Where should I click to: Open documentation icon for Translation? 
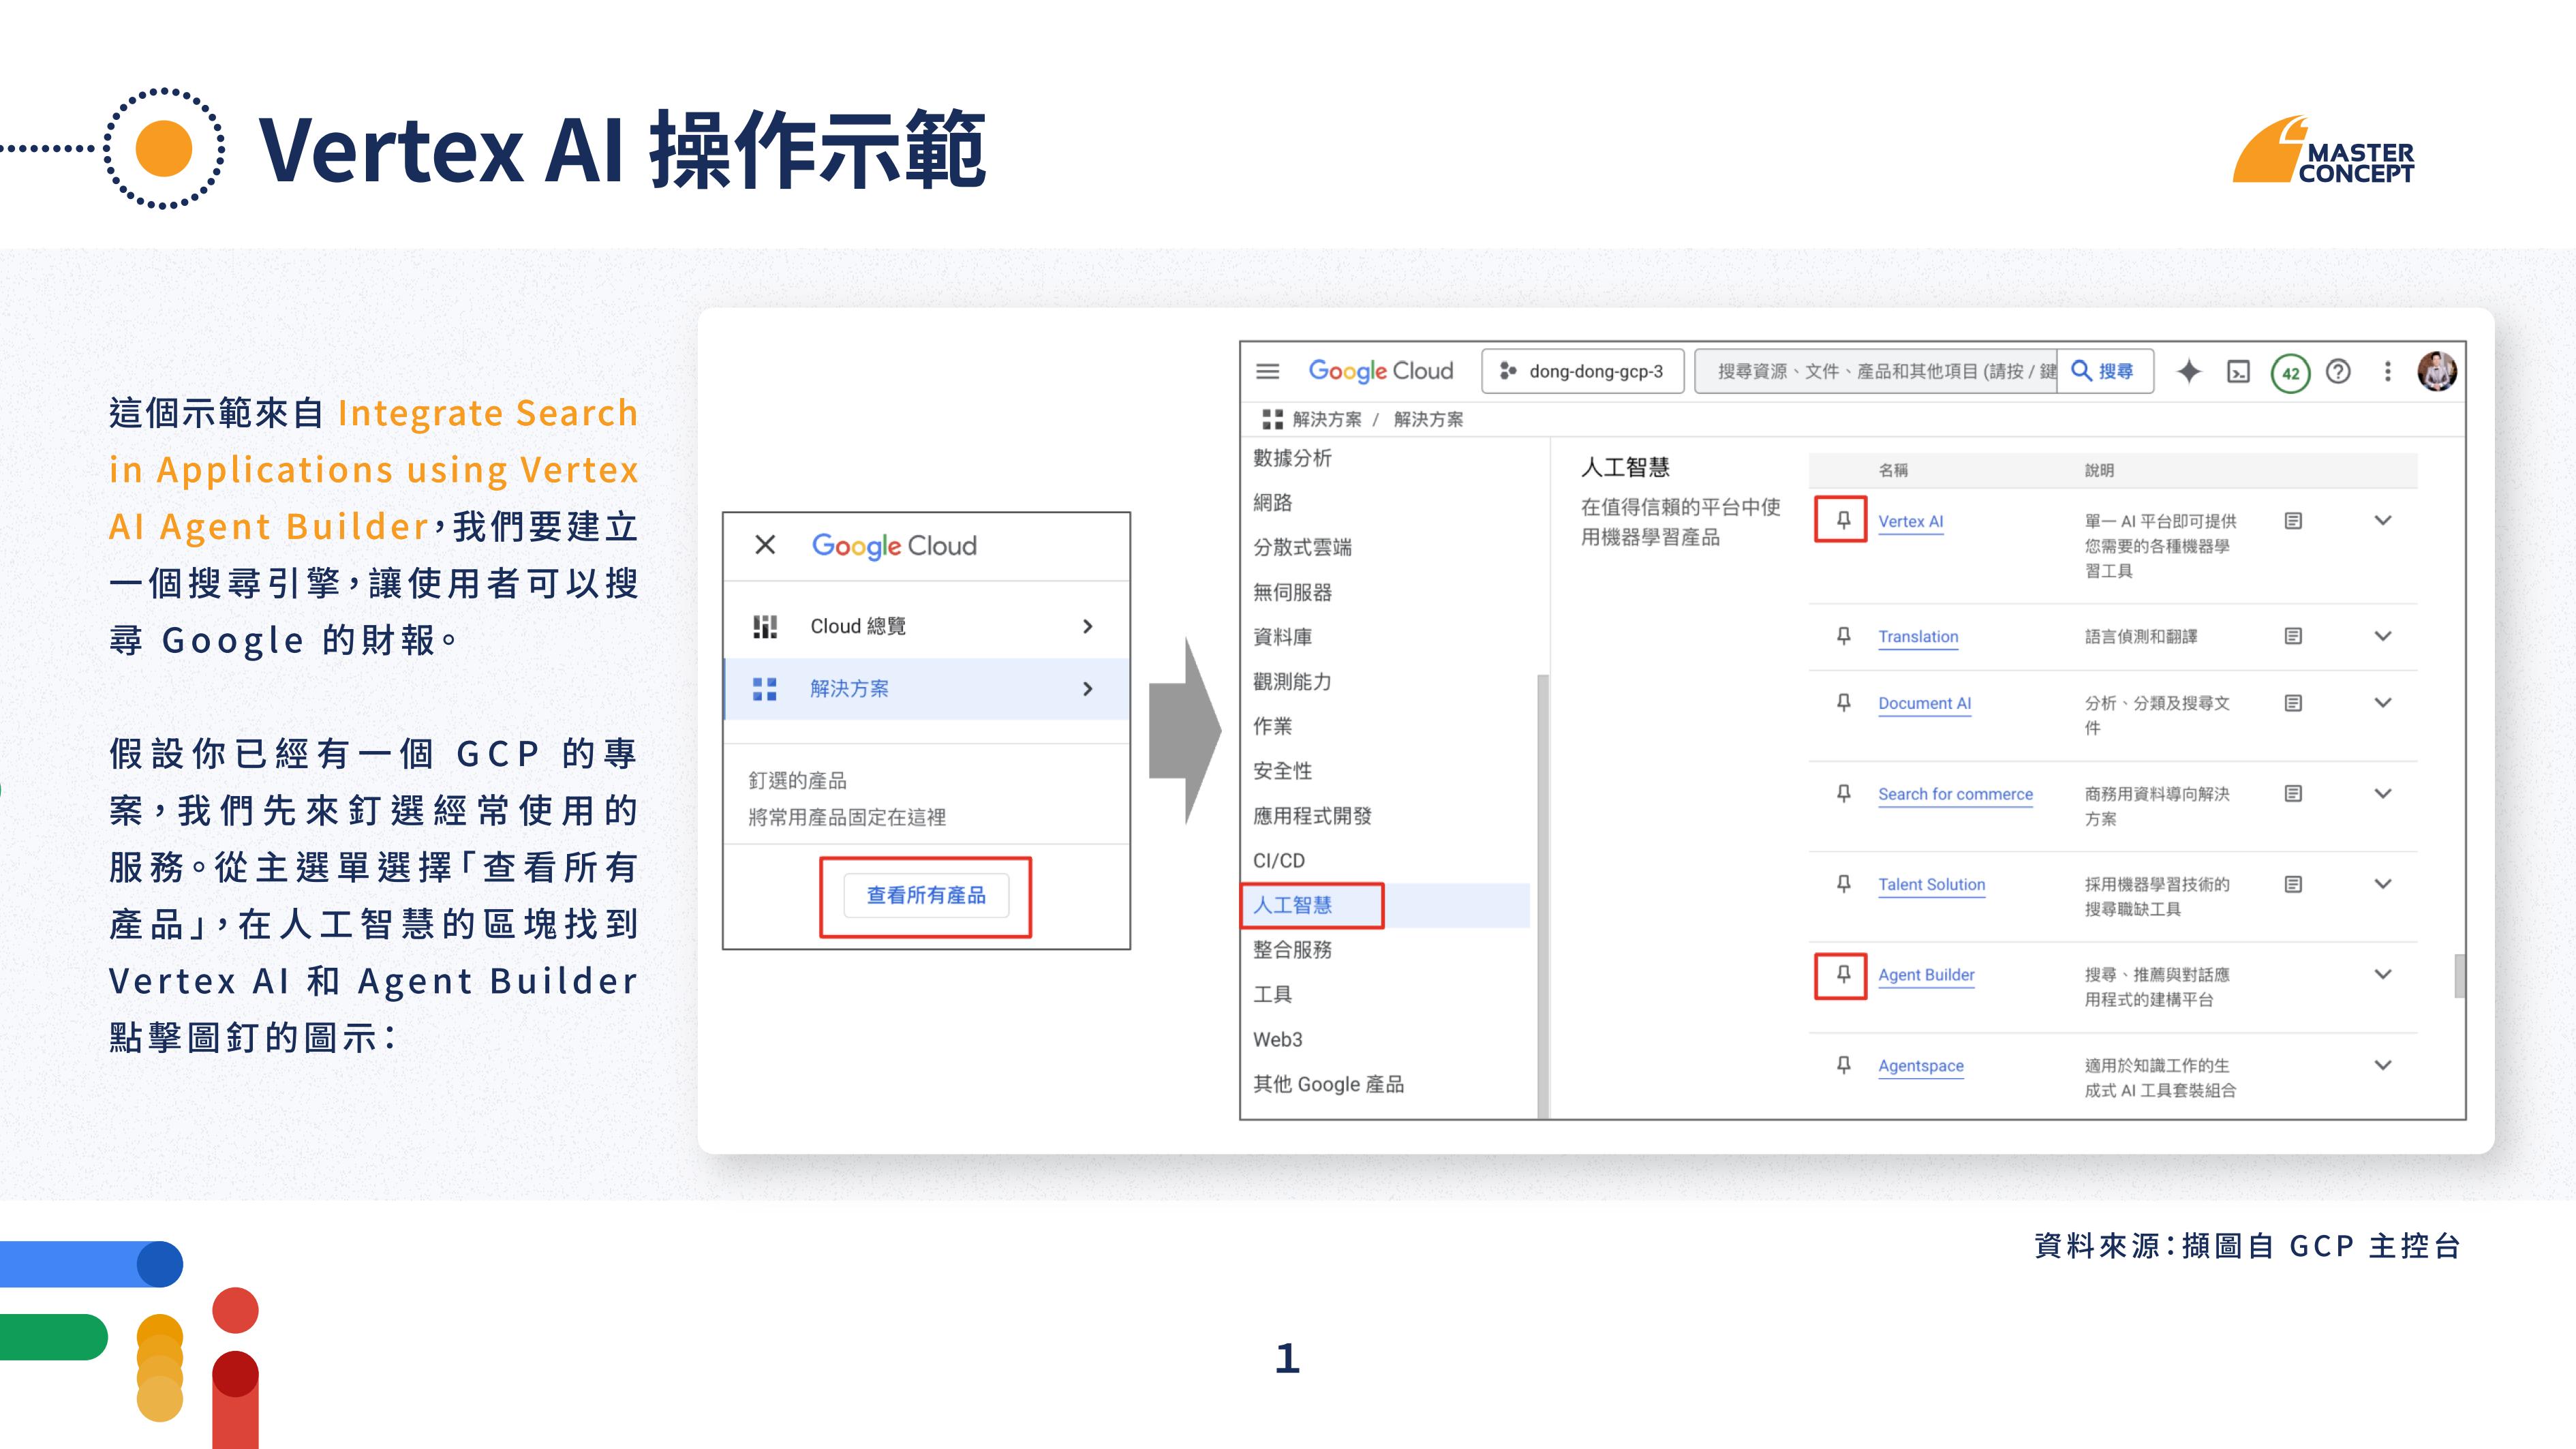pyautogui.click(x=2294, y=636)
